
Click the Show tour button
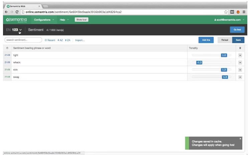click(x=81, y=20)
